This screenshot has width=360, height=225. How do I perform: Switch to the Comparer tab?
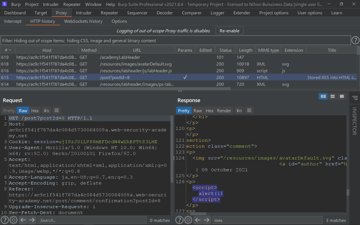(192, 13)
